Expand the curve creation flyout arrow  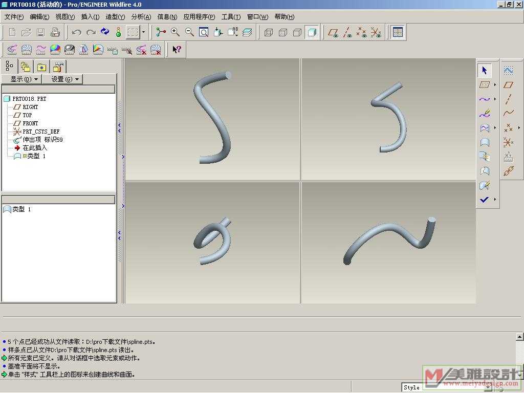495,99
